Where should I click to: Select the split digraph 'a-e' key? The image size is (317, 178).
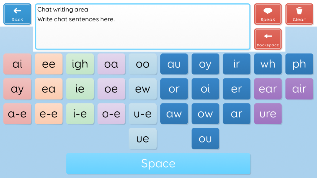click(x=17, y=114)
